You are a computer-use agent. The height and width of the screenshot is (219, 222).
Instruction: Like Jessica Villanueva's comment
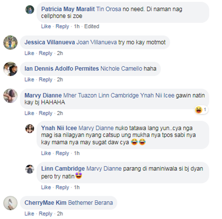[29, 53]
